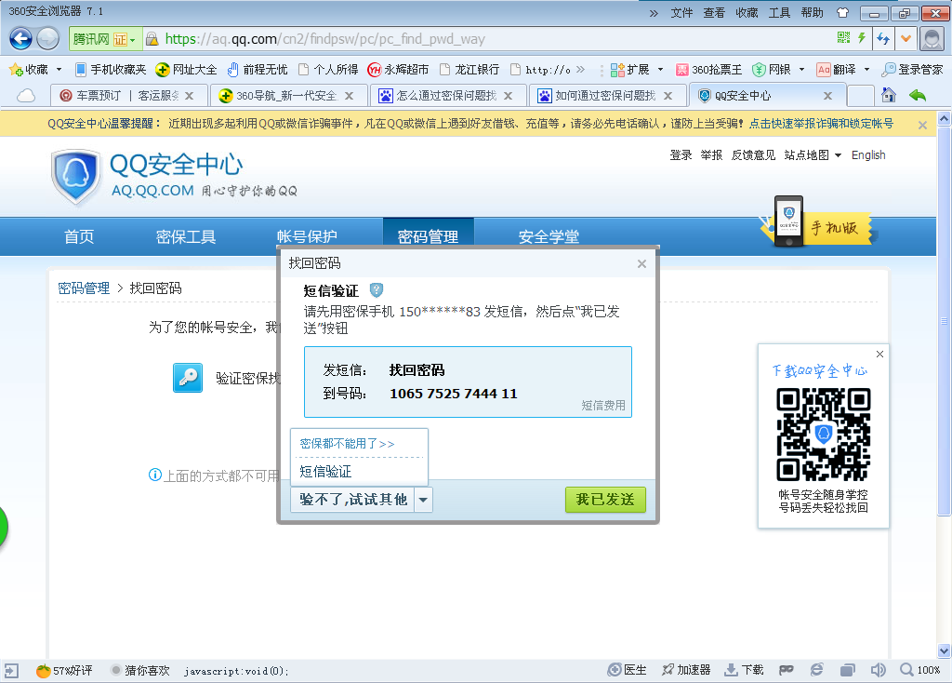952x683 pixels.
Task: Switch to the 360导航 tab
Action: [286, 96]
